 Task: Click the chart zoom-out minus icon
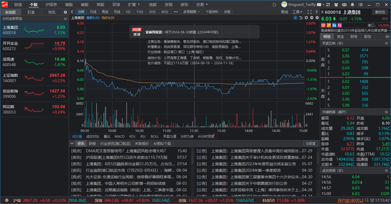(312, 18)
